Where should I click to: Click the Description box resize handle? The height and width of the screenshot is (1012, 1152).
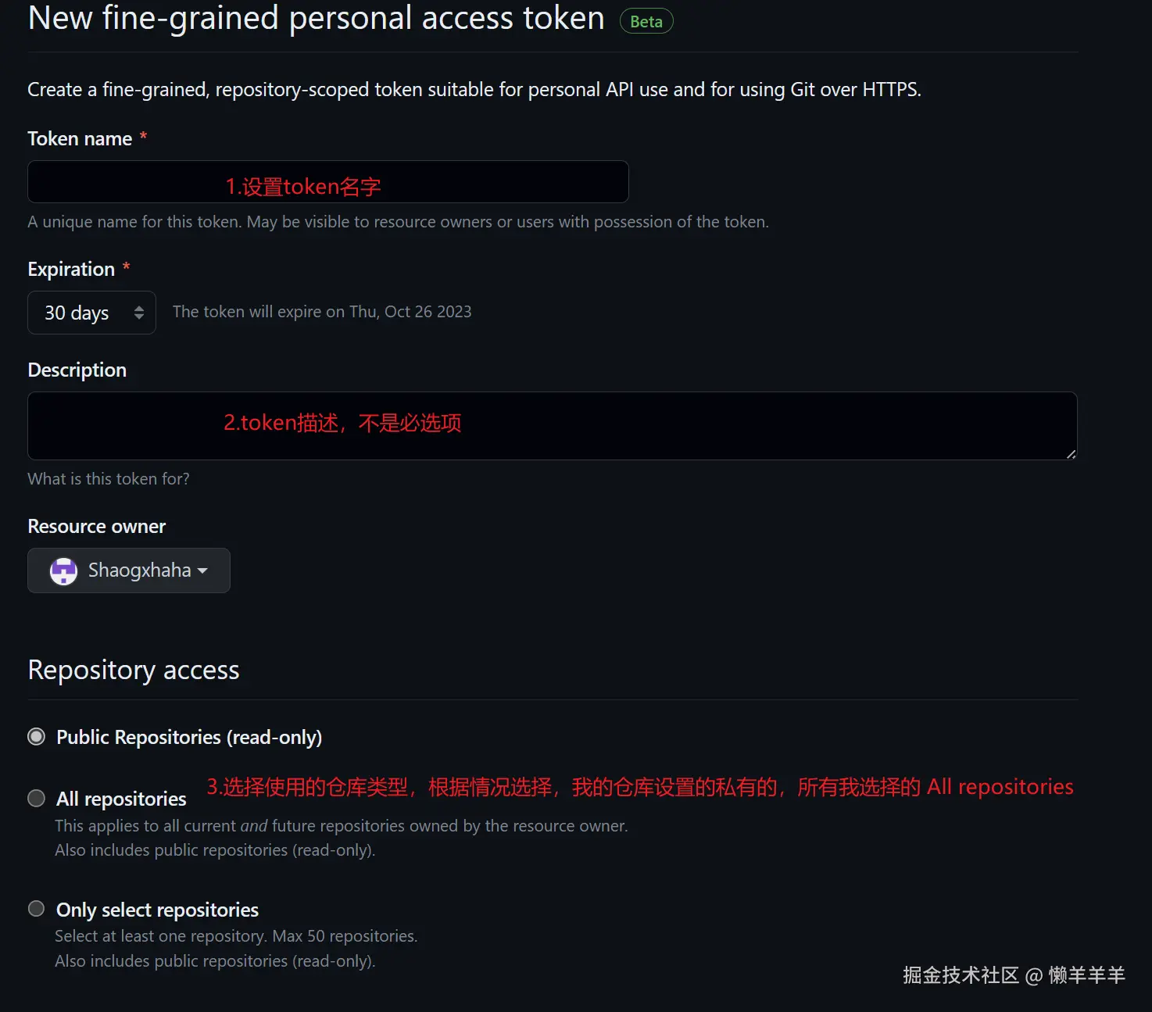pos(1071,454)
